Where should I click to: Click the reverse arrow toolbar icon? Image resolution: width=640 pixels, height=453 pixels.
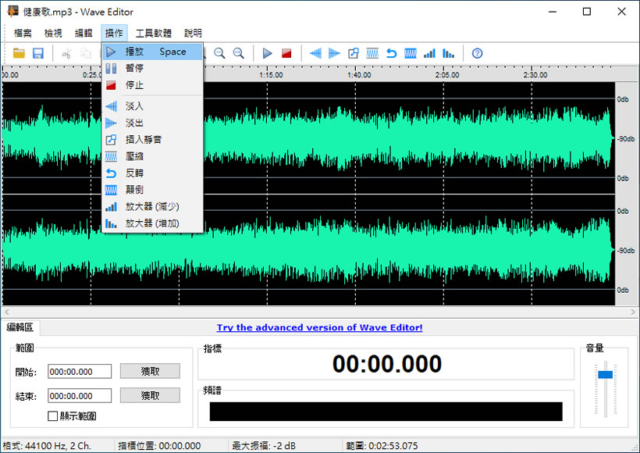pyautogui.click(x=391, y=53)
